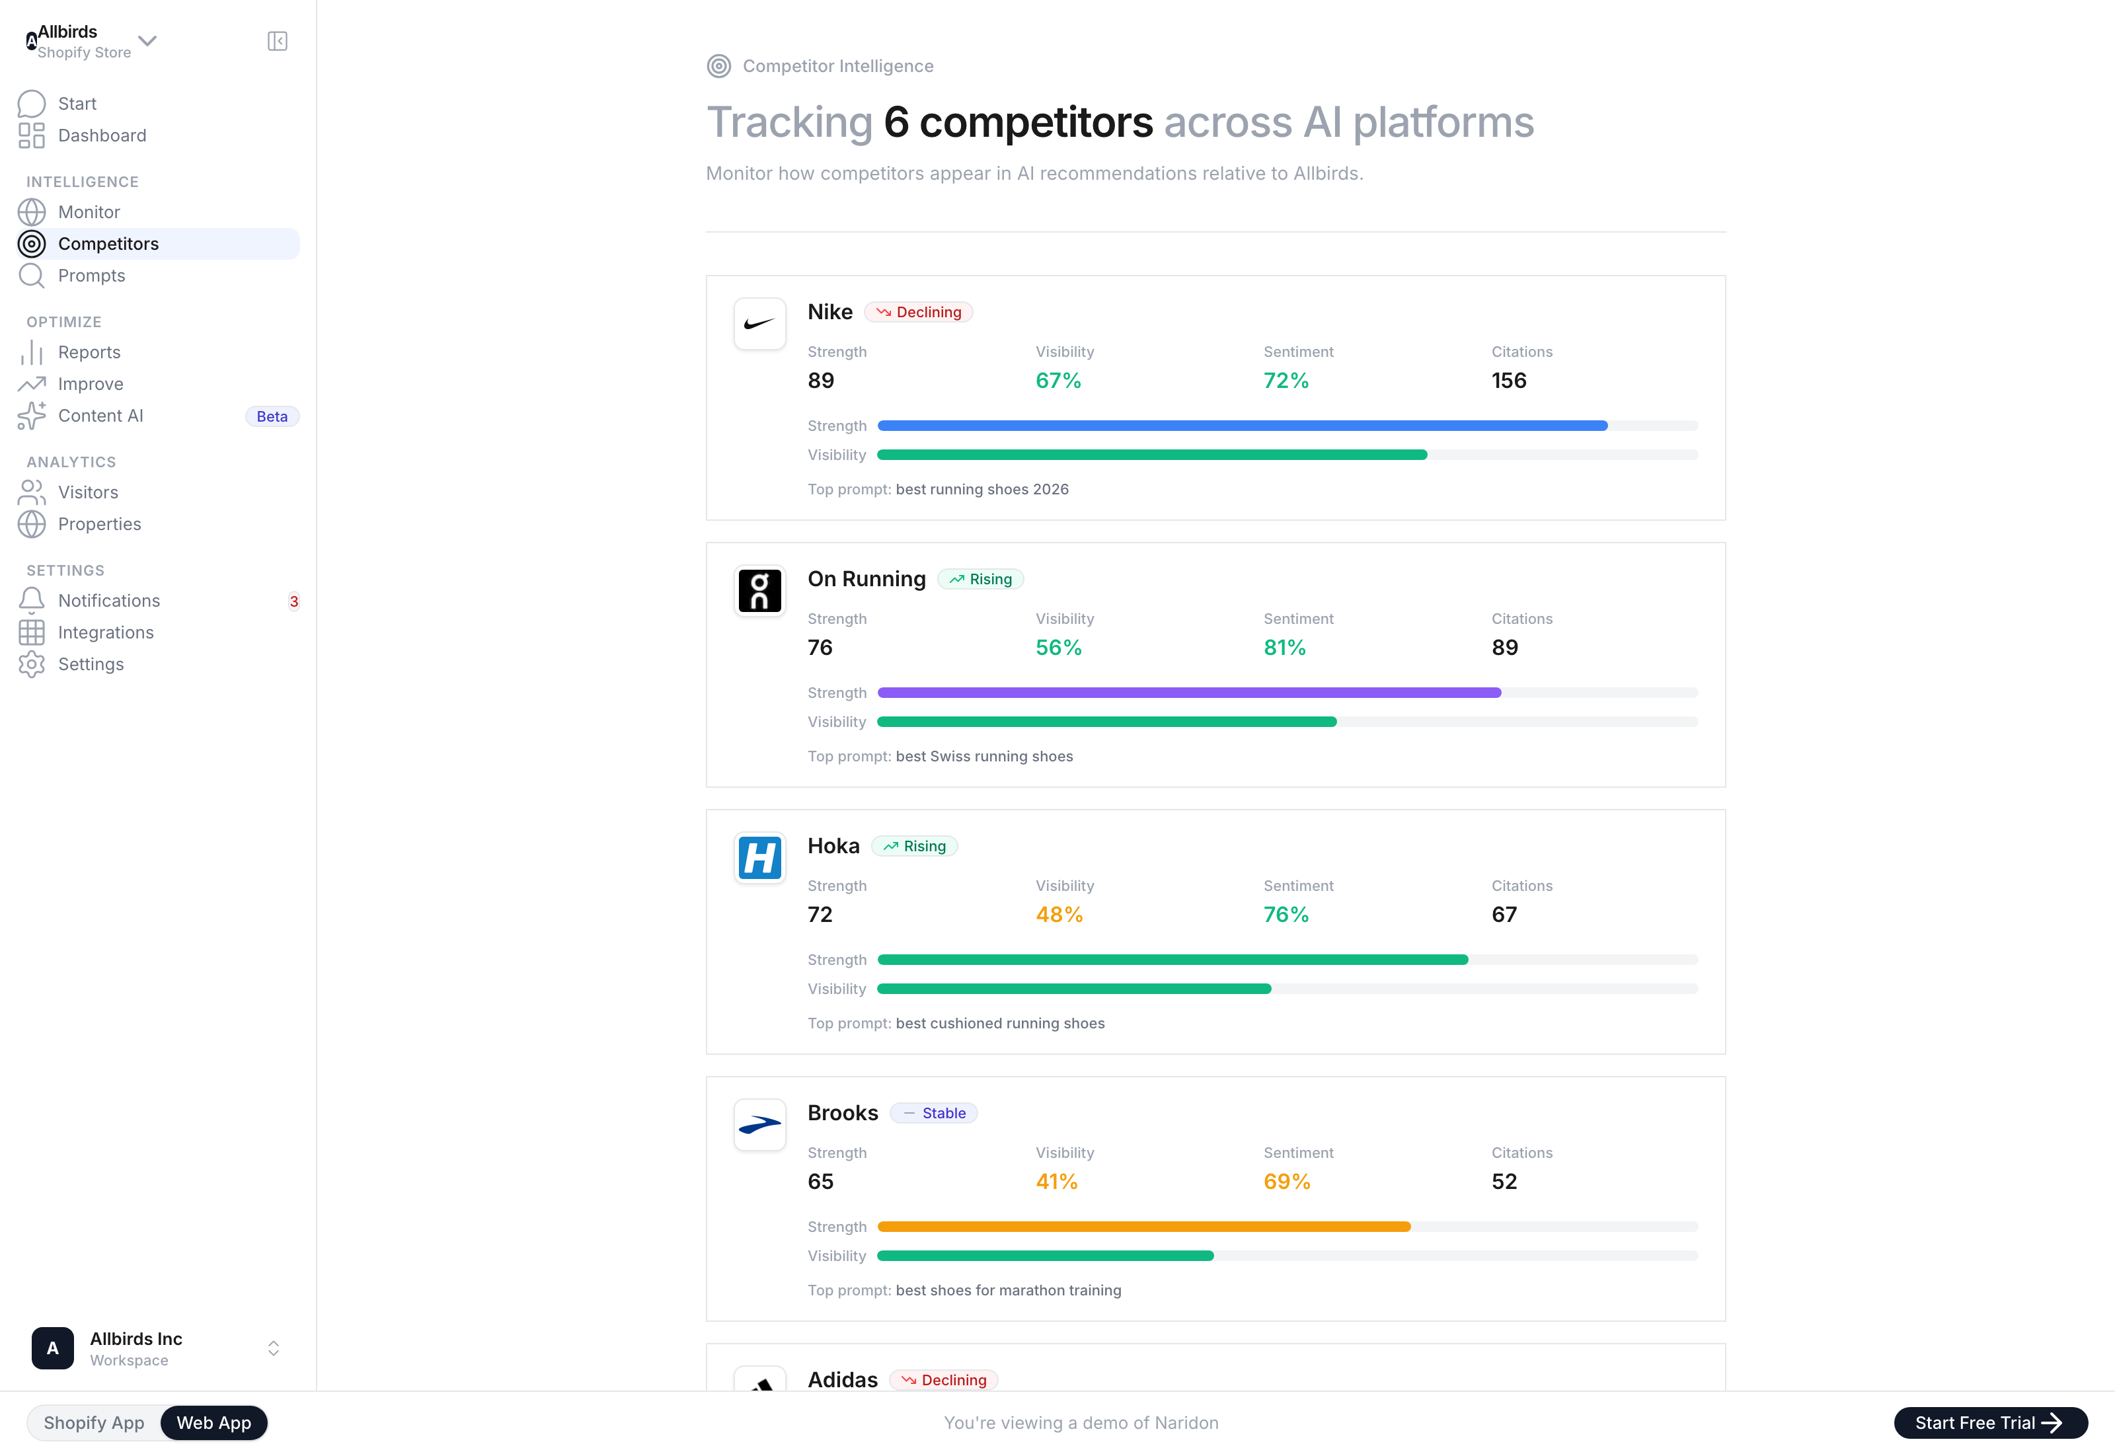Open the Prompts page
The height and width of the screenshot is (1454, 2115).
pos(159,276)
